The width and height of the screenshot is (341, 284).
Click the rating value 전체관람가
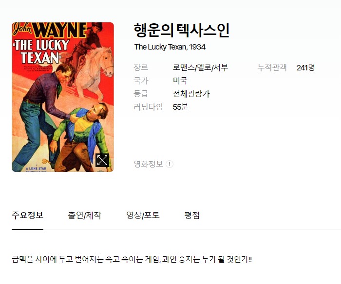[x=191, y=94]
